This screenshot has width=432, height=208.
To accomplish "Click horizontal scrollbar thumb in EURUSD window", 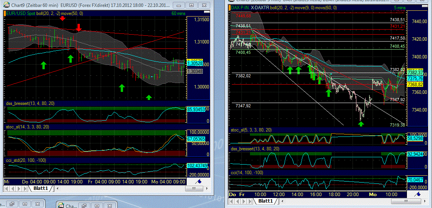I will point(194,188).
